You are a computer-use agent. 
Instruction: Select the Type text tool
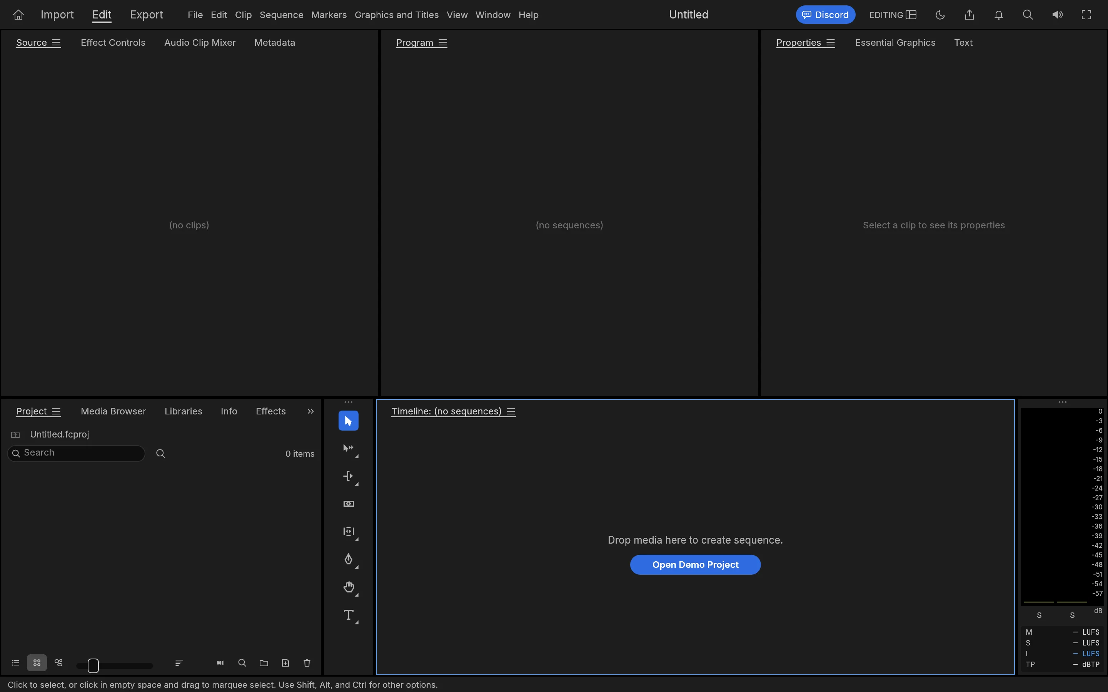coord(349,615)
